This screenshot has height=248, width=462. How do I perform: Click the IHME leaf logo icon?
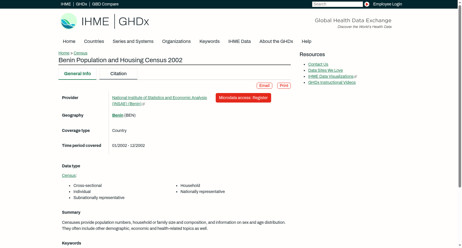pos(68,21)
